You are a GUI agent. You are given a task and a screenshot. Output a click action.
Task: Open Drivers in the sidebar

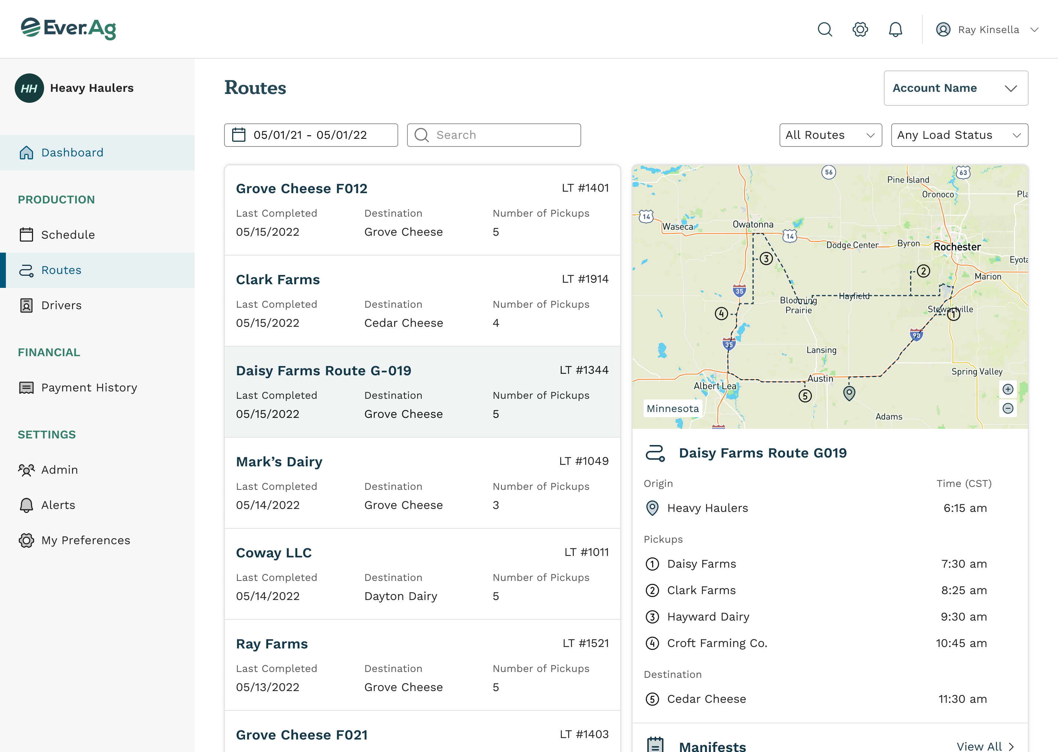tap(97, 305)
